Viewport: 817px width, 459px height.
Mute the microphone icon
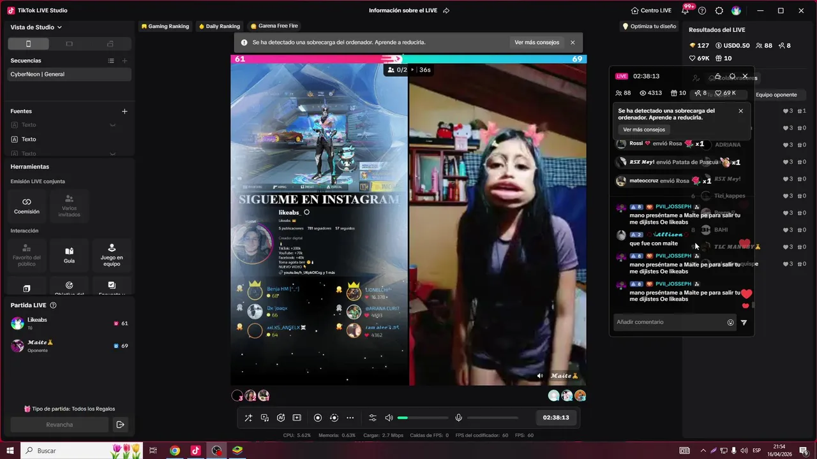click(458, 418)
